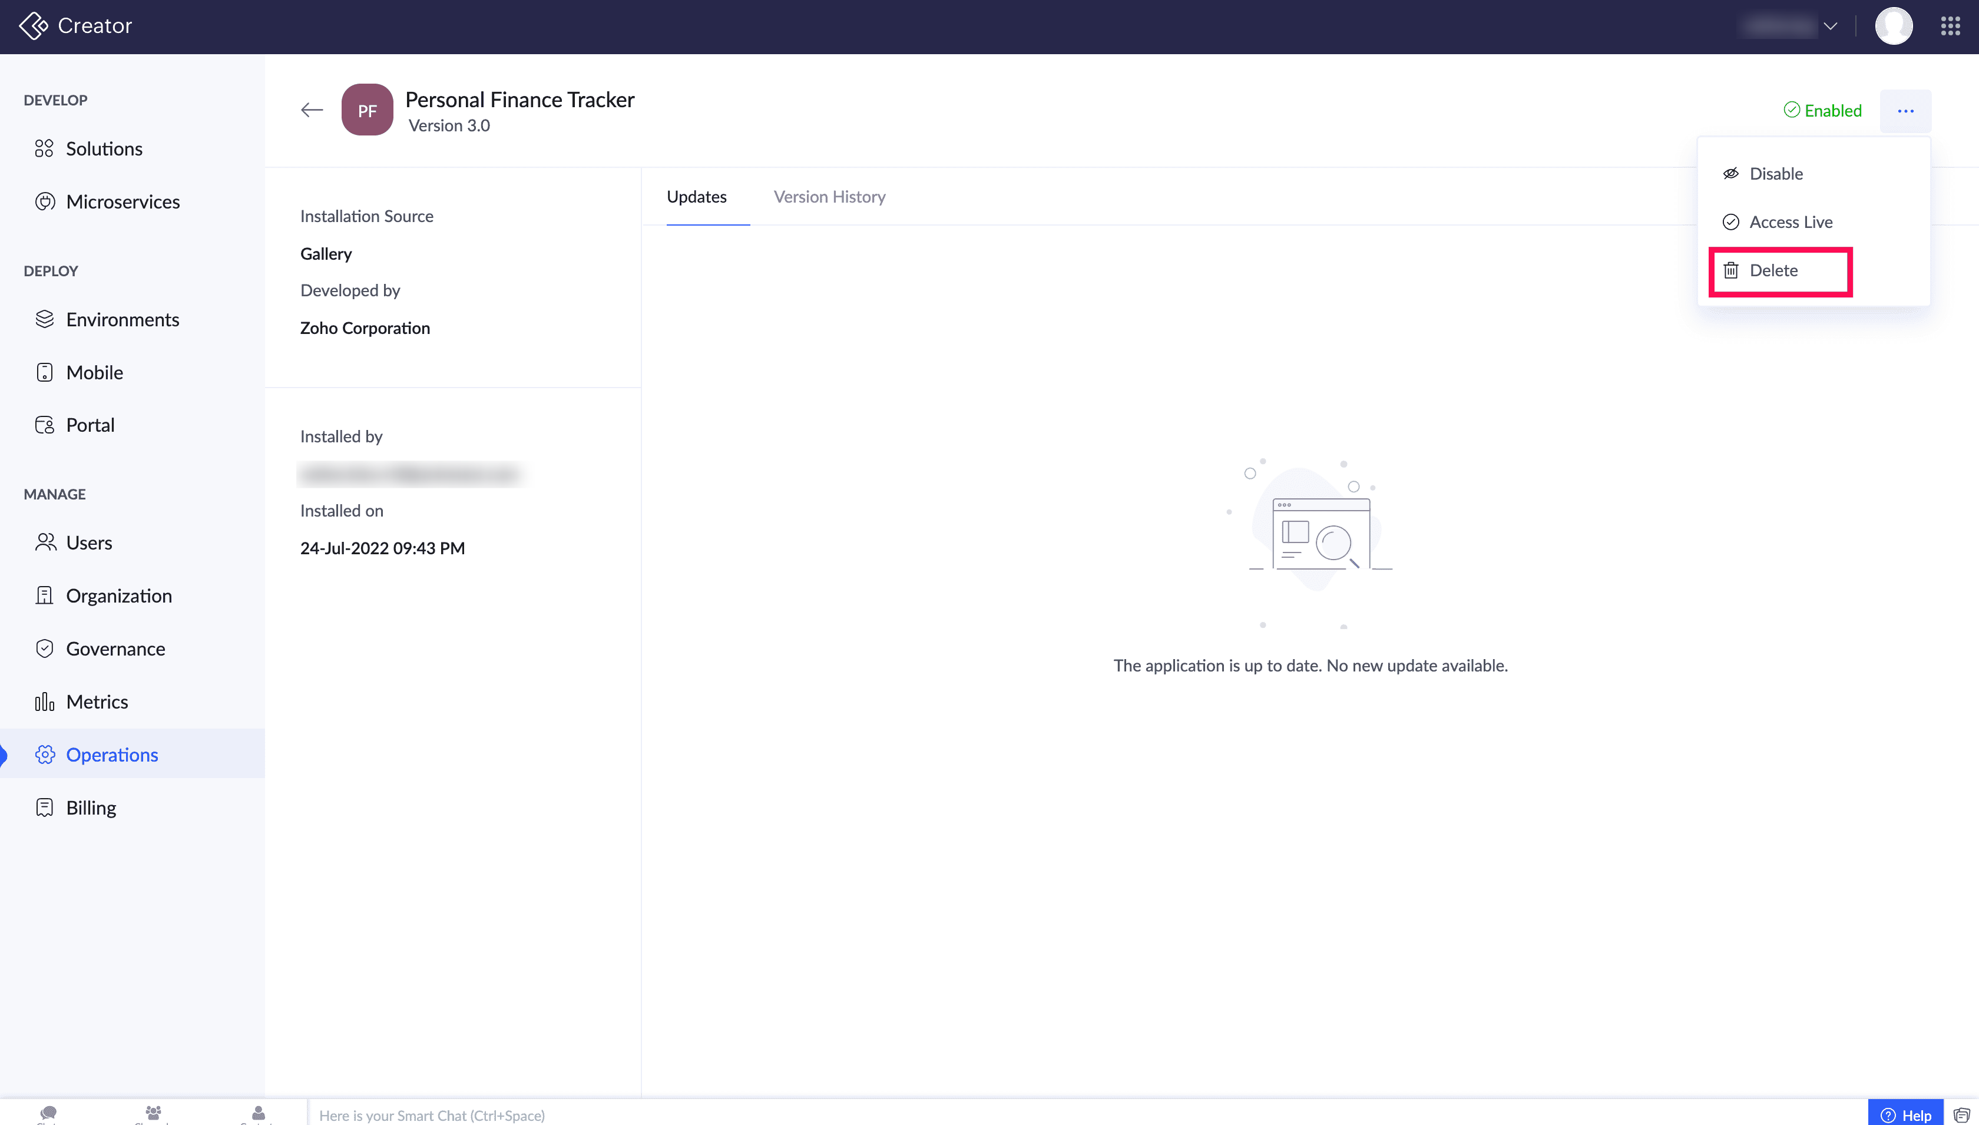Open the Solutions section
This screenshot has width=1979, height=1125.
(x=104, y=148)
